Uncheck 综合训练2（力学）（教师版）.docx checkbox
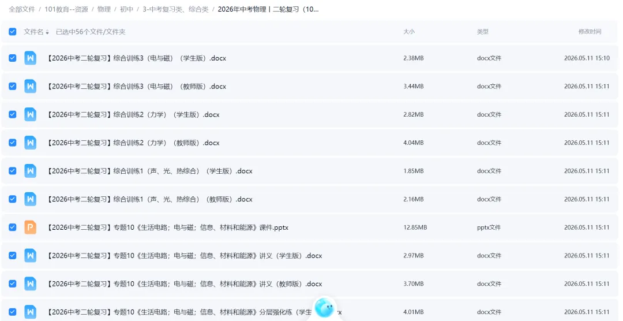Viewport: 623px width, 321px height. click(x=12, y=143)
